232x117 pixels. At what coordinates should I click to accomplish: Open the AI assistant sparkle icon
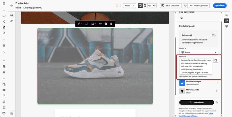(x=226, y=21)
